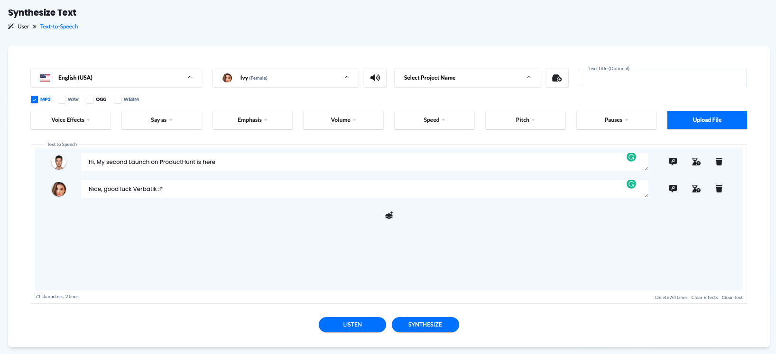Click Grammarly icon in Verbatik line
Viewport: 776px width, 354px height.
click(631, 184)
